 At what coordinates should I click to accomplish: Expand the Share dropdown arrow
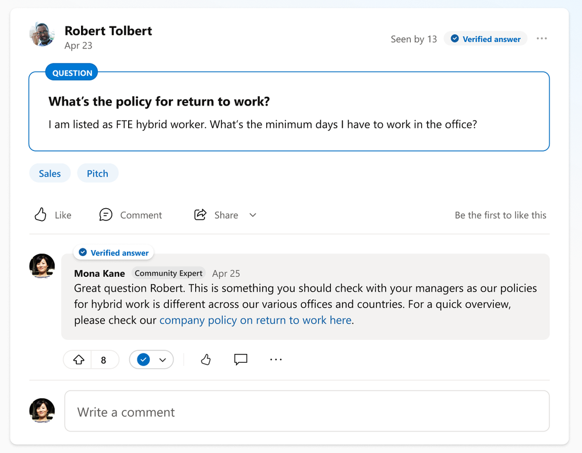click(253, 215)
